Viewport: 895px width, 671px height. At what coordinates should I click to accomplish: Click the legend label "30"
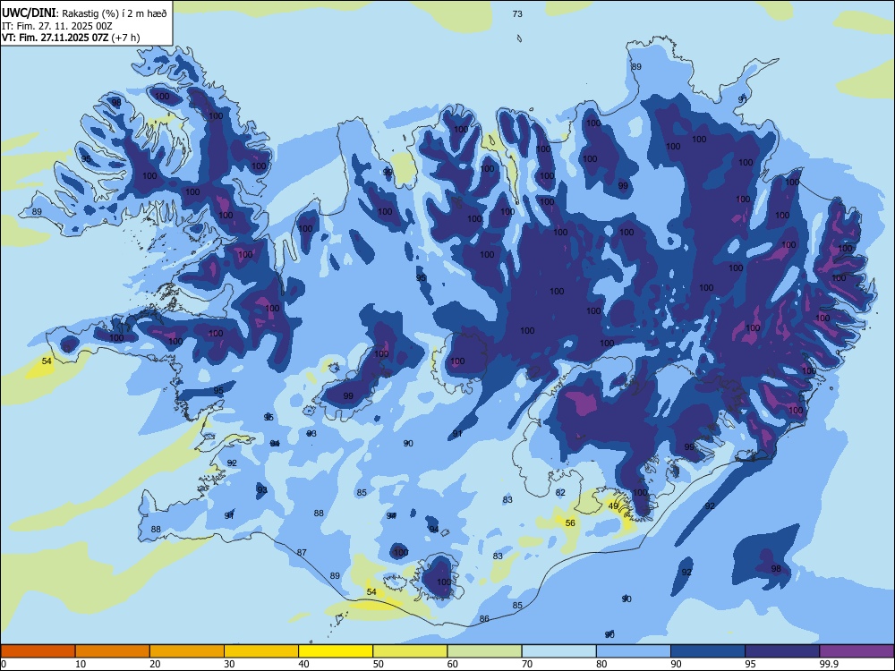[229, 664]
